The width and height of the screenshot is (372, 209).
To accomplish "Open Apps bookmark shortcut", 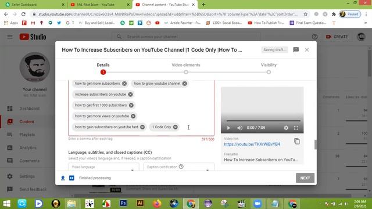I will point(11,23).
